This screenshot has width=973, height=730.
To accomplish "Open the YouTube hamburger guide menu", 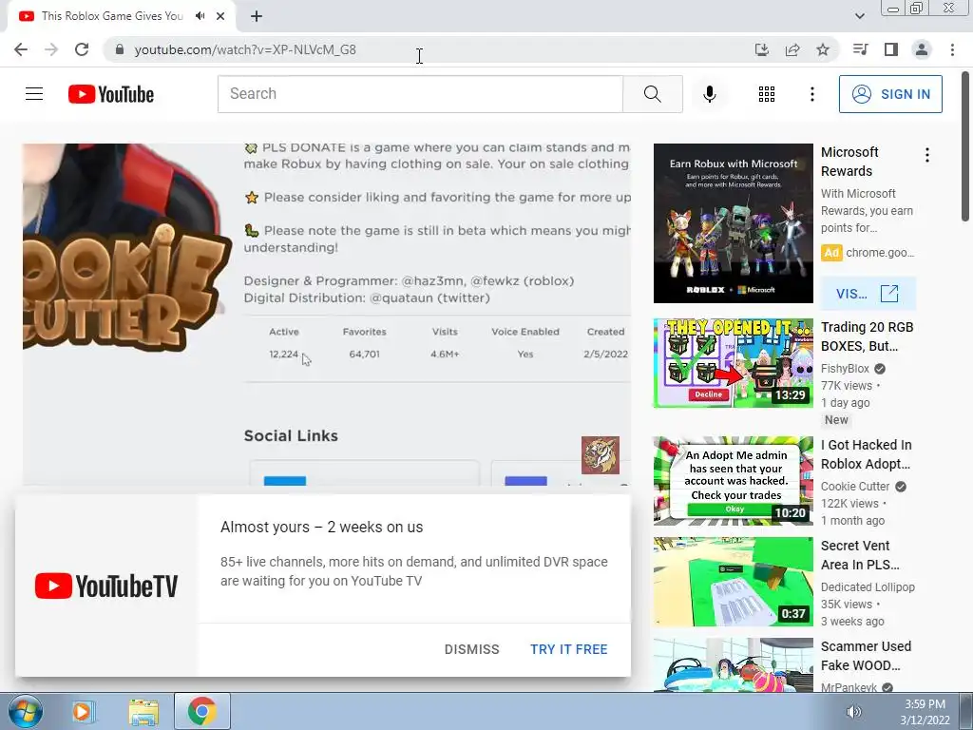I will pyautogui.click(x=34, y=94).
